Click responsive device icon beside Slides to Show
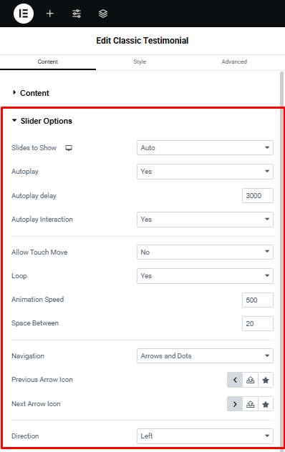This screenshot has width=285, height=452. tap(69, 148)
